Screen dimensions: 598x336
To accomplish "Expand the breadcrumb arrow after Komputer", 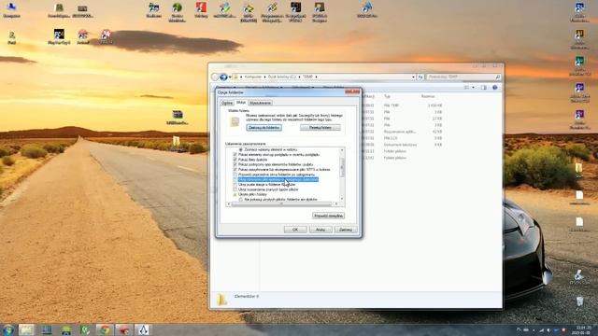I will pos(264,77).
